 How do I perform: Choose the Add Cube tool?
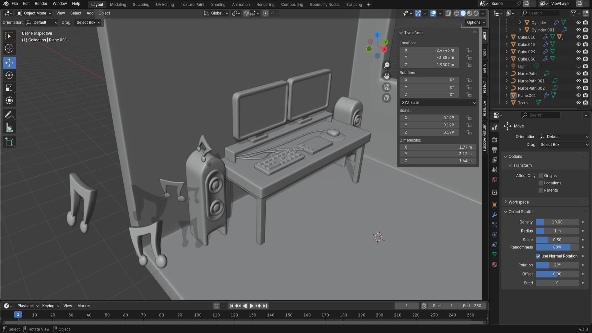point(9,142)
